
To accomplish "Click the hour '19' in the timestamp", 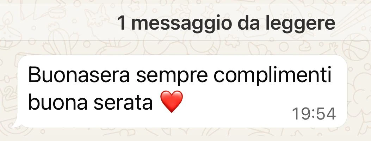I will click(301, 114).
